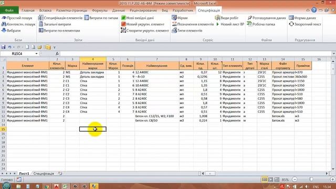Open Customize Quick Access Toolbar dropdown

55,47
